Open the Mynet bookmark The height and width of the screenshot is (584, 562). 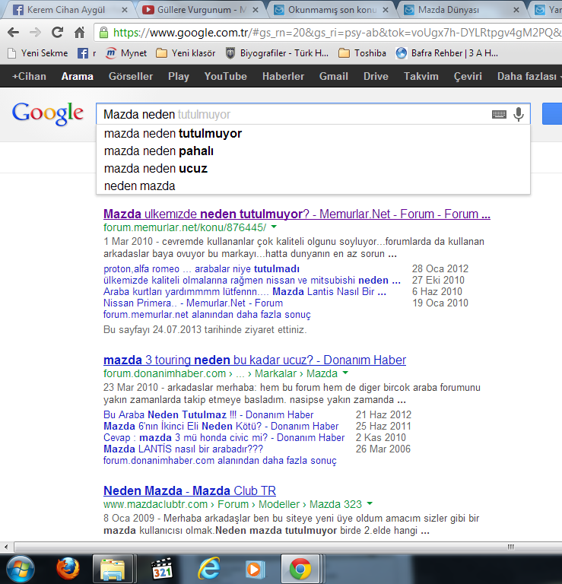pyautogui.click(x=126, y=53)
